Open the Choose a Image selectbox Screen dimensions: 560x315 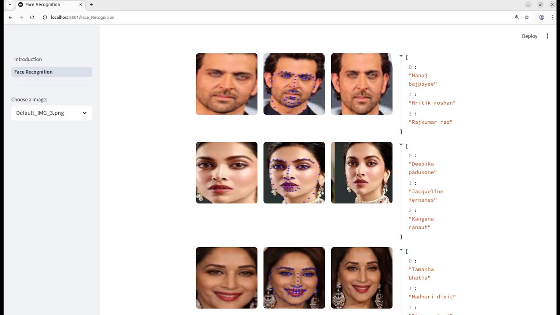click(x=52, y=113)
